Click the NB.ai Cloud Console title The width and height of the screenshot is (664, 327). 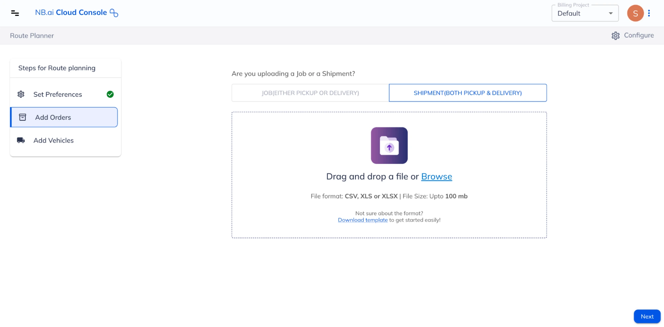71,13
